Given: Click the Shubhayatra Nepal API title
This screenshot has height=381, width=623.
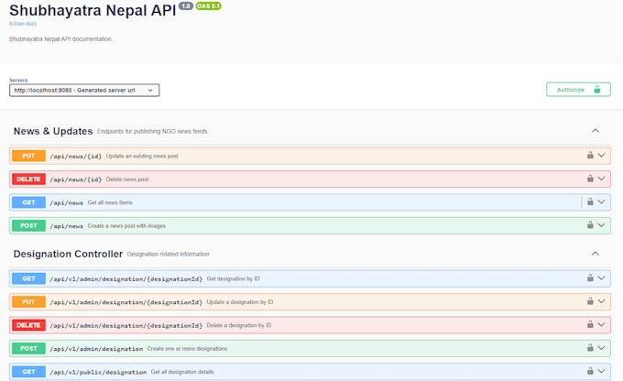Looking at the screenshot, I should pyautogui.click(x=93, y=10).
